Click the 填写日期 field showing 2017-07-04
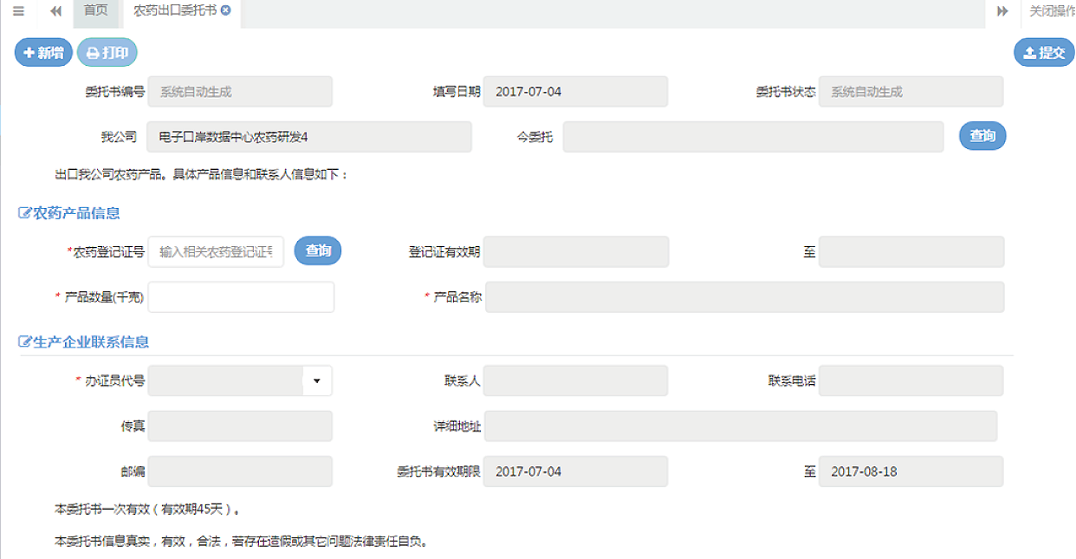This screenshot has height=559, width=1076. tap(575, 92)
